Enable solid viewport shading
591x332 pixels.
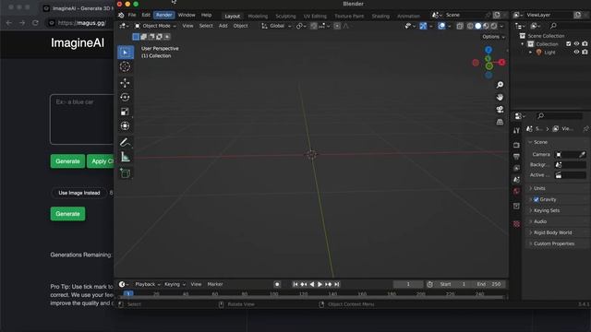point(478,26)
